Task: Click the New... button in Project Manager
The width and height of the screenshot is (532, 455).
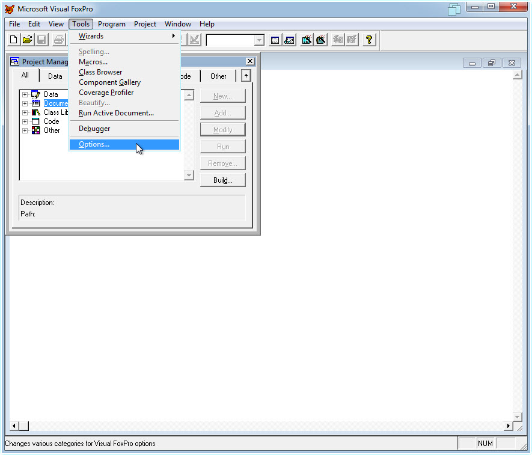Action: (x=222, y=96)
